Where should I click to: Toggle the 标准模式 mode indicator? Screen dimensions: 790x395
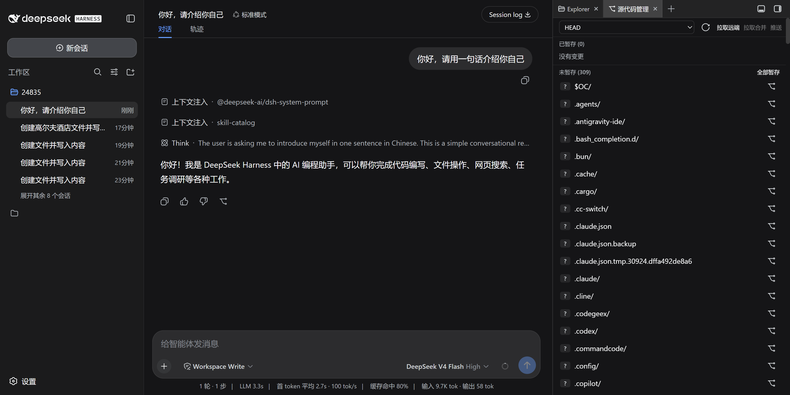pos(249,15)
